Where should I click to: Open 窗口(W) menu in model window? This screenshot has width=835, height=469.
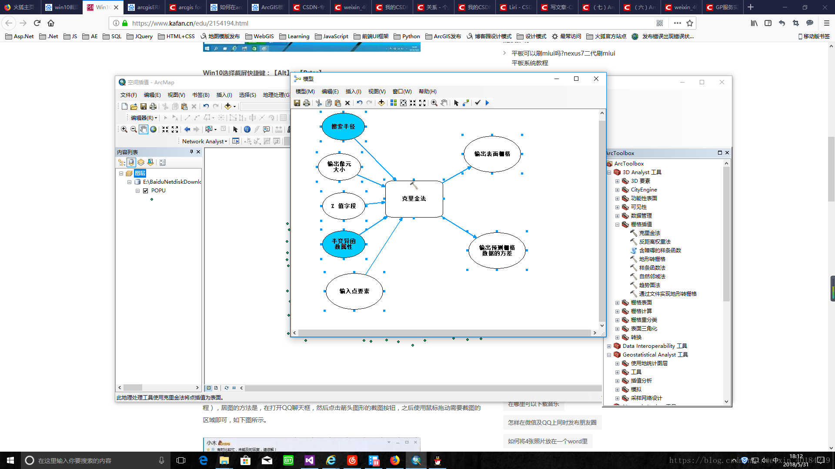[402, 92]
